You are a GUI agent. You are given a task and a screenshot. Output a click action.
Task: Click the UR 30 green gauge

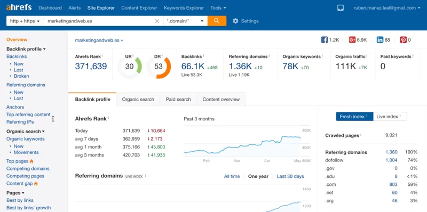click(130, 67)
